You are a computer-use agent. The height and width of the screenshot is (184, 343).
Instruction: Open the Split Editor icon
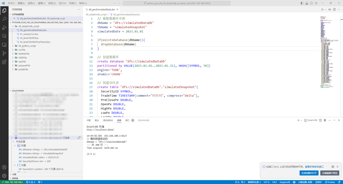(334, 9)
